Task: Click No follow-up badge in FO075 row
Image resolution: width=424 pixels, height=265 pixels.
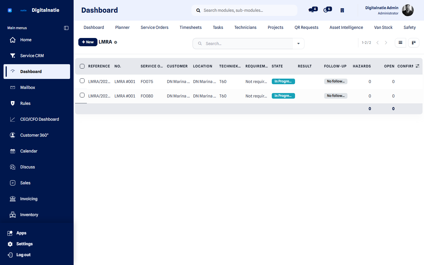Action: 336,81
